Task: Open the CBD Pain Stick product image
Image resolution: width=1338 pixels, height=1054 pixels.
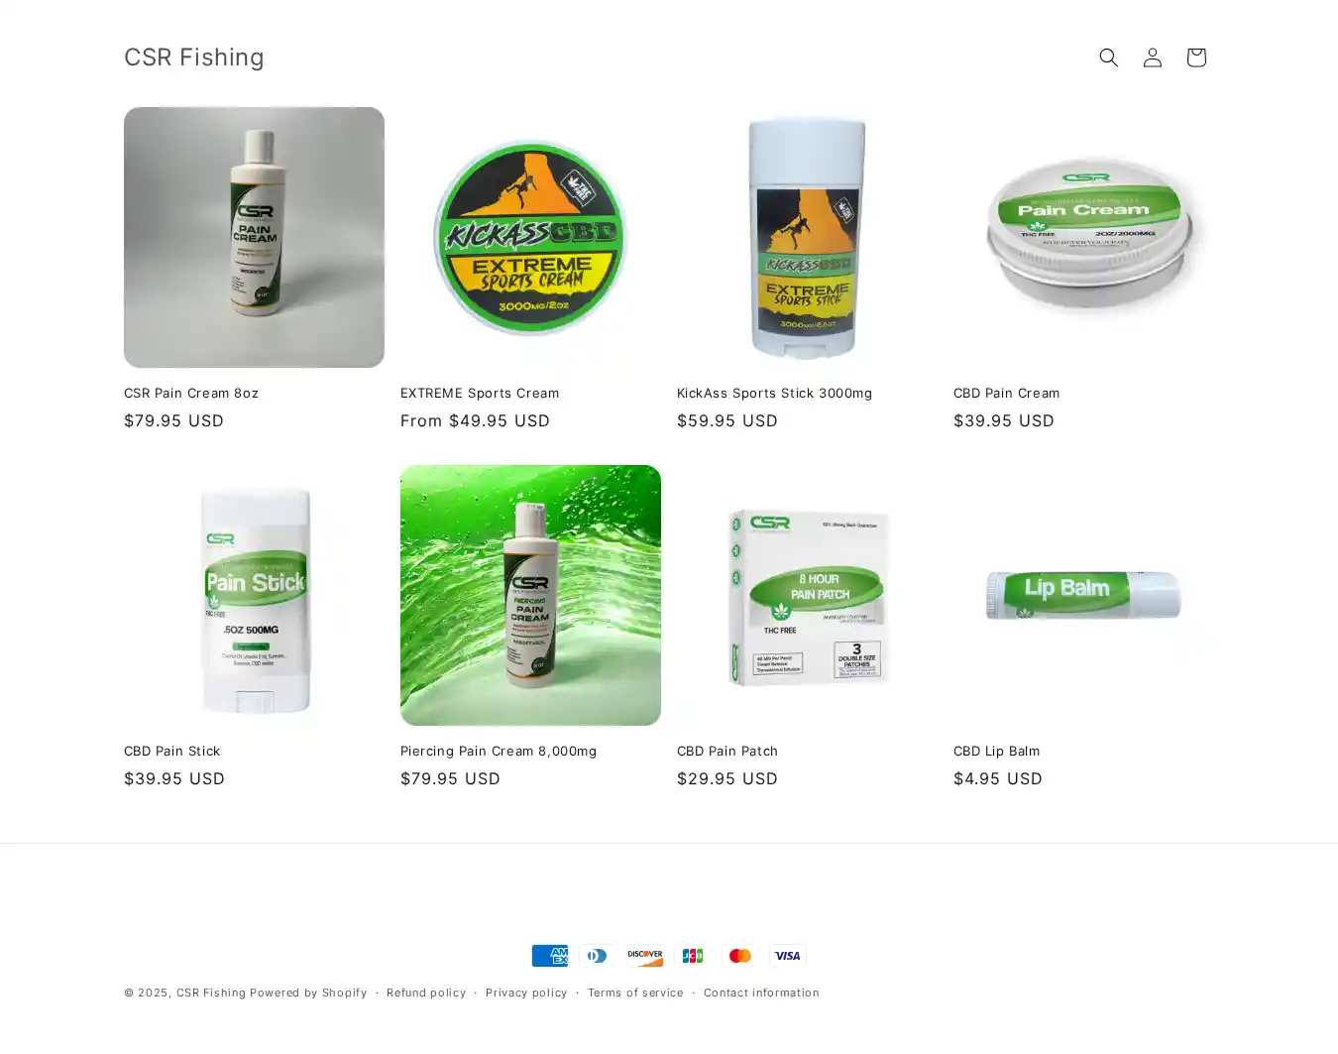Action: pos(254,595)
